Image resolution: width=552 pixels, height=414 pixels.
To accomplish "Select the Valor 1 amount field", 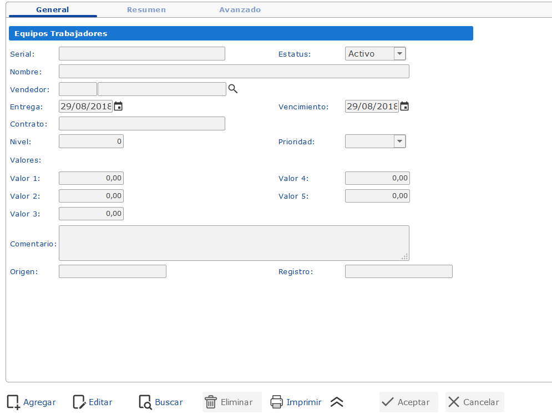I will coord(91,178).
